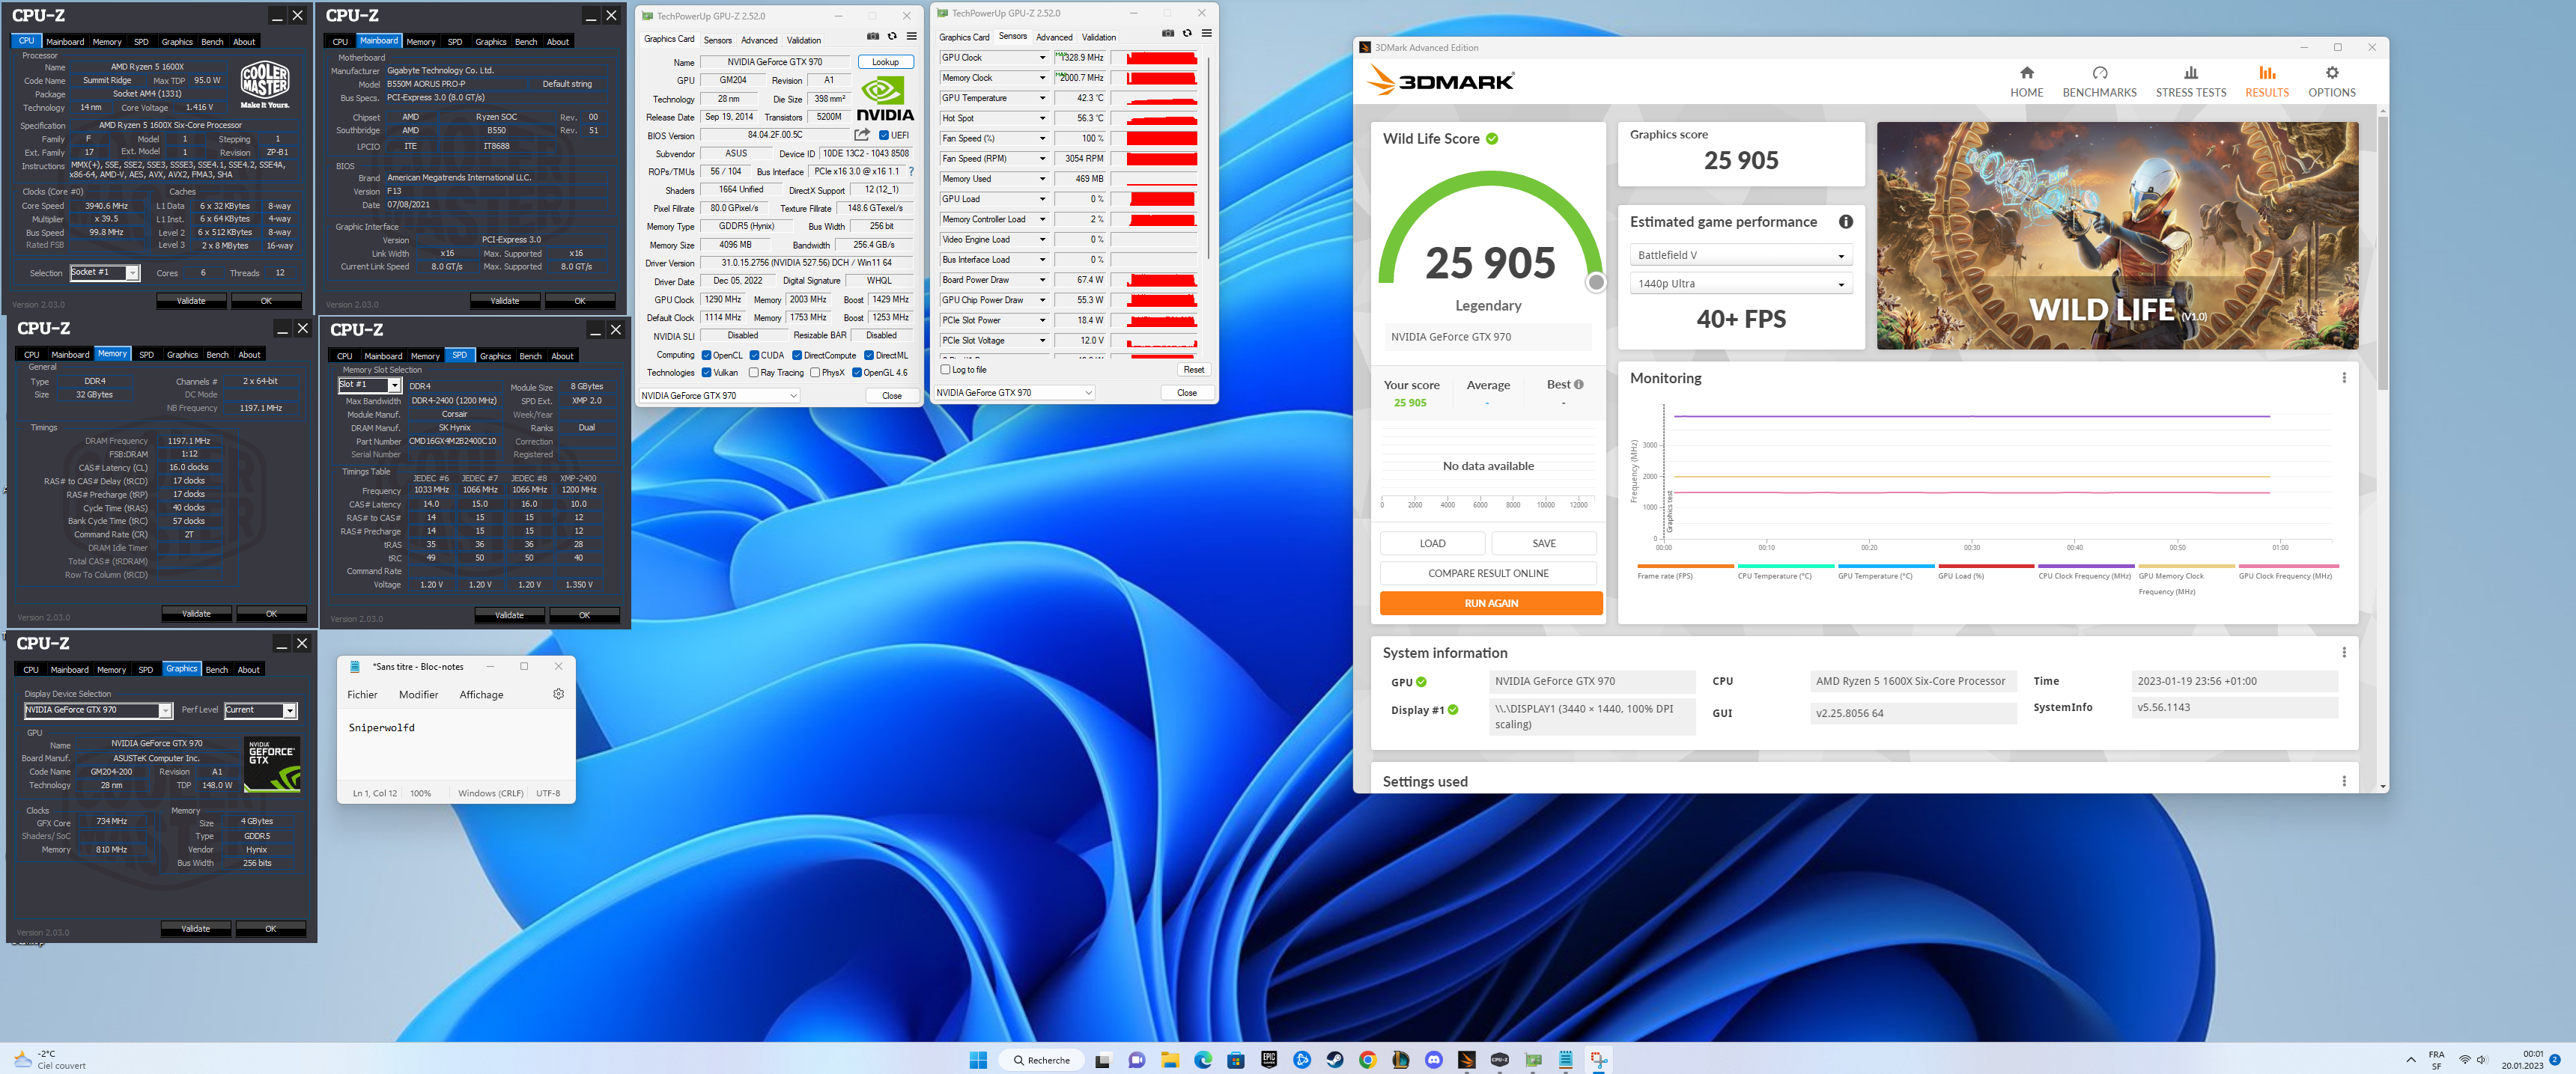Open the Slot #1 memory slot dropdown
Image resolution: width=2576 pixels, height=1074 pixels.
click(369, 385)
